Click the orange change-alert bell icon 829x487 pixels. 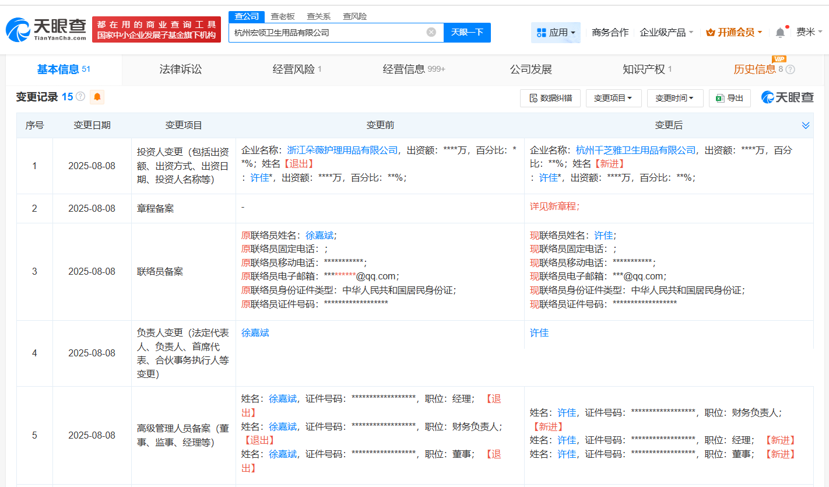coord(97,97)
